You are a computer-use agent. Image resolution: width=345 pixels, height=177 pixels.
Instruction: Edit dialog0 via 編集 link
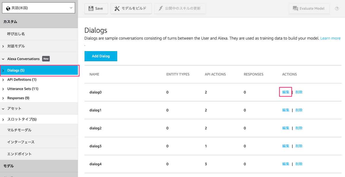pos(286,92)
